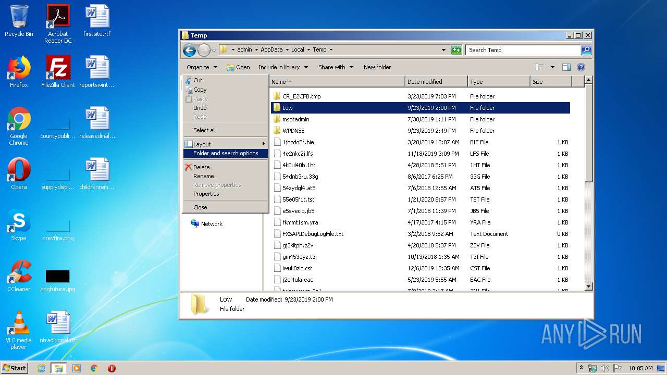The height and width of the screenshot is (375, 667).
Task: Open FileZilla Client shortcut
Action: pyautogui.click(x=58, y=72)
